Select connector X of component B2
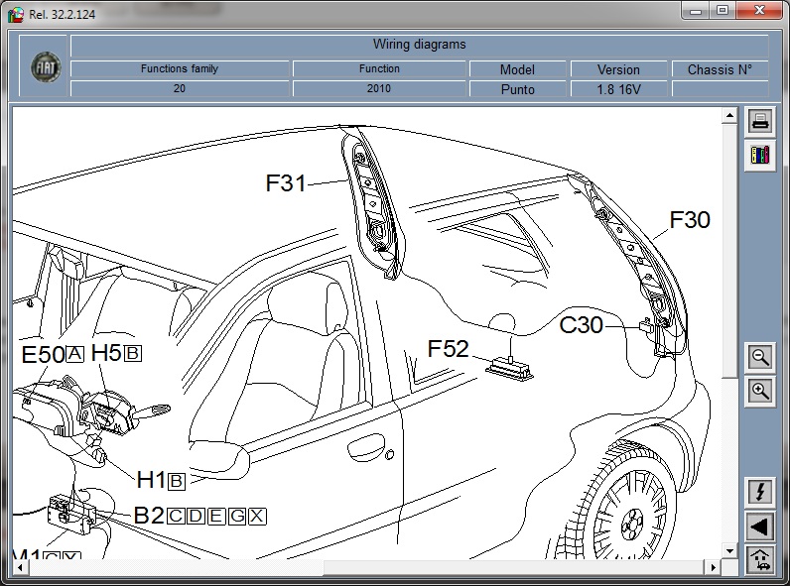The width and height of the screenshot is (790, 586). (x=257, y=516)
